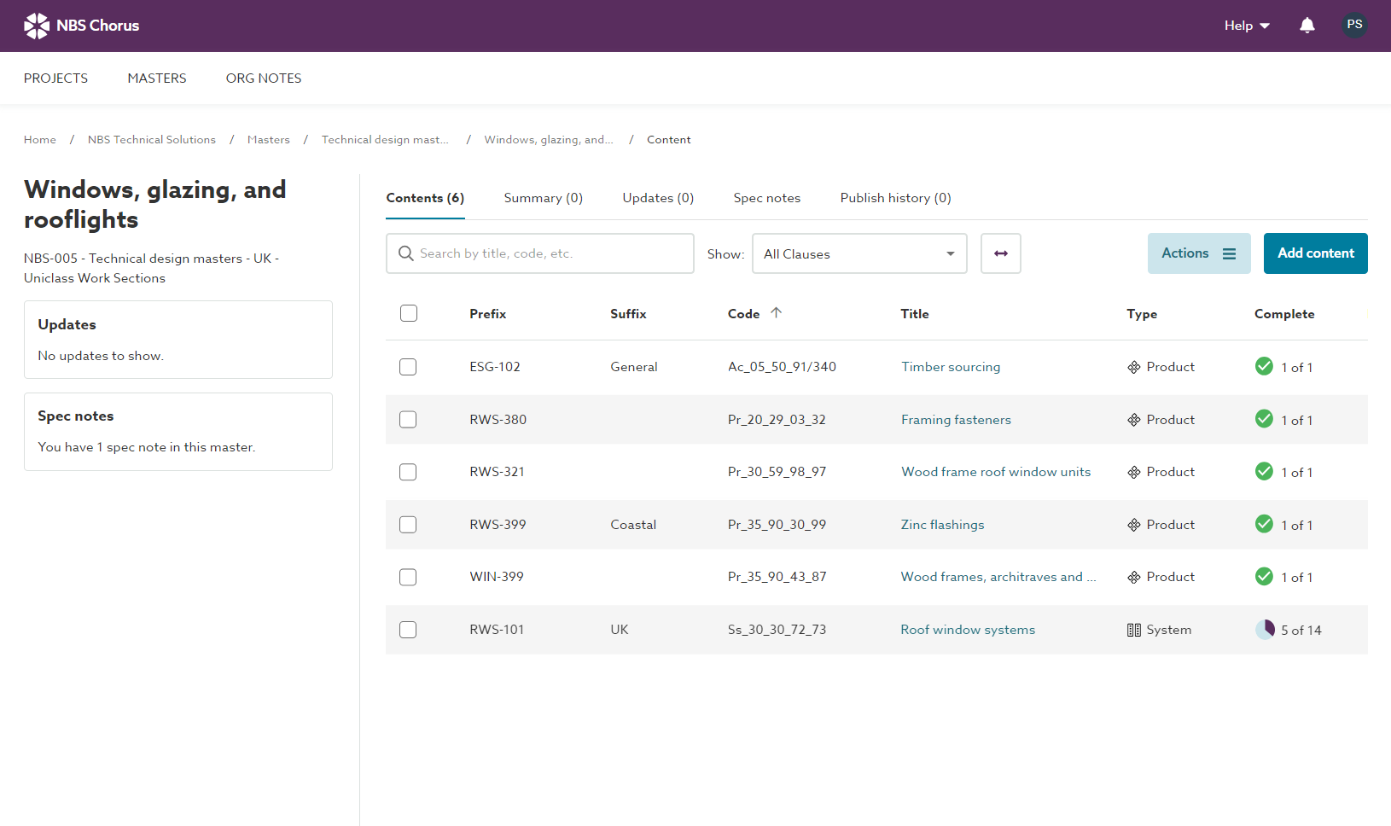Screen dimensions: 1391x826
Task: Click Product icon in Timber sourcing row
Action: click(x=1133, y=367)
